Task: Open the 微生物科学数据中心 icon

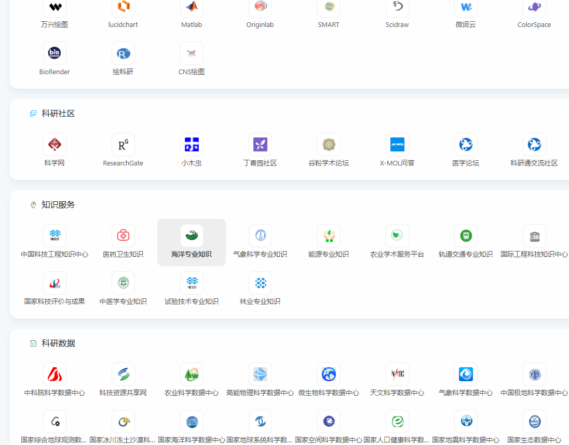Action: pyautogui.click(x=329, y=374)
